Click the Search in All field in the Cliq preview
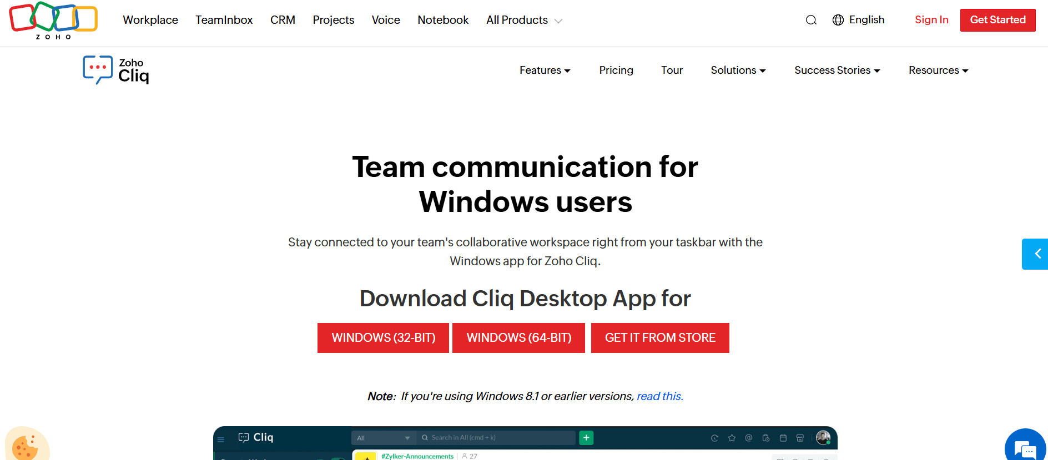Viewport: 1048px width, 460px height. [496, 438]
